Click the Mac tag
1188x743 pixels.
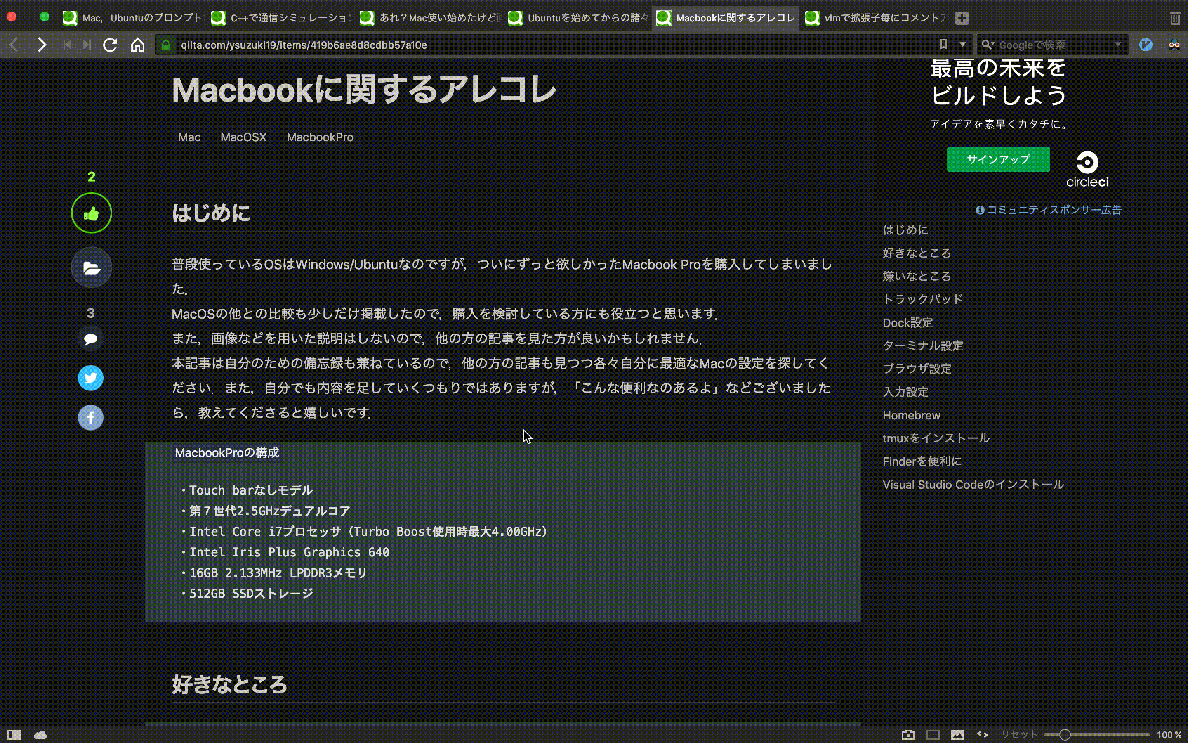click(x=189, y=137)
